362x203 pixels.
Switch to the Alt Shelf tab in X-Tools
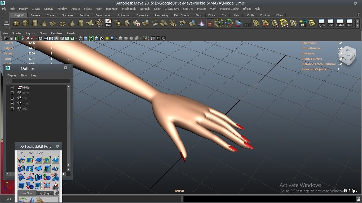tap(45, 193)
